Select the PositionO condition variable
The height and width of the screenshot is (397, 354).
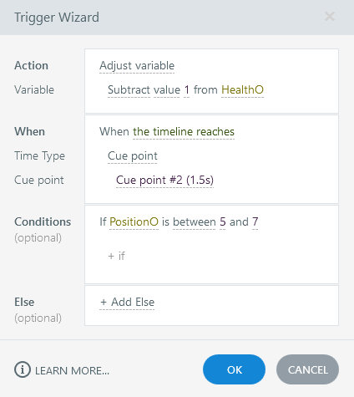[x=134, y=222]
